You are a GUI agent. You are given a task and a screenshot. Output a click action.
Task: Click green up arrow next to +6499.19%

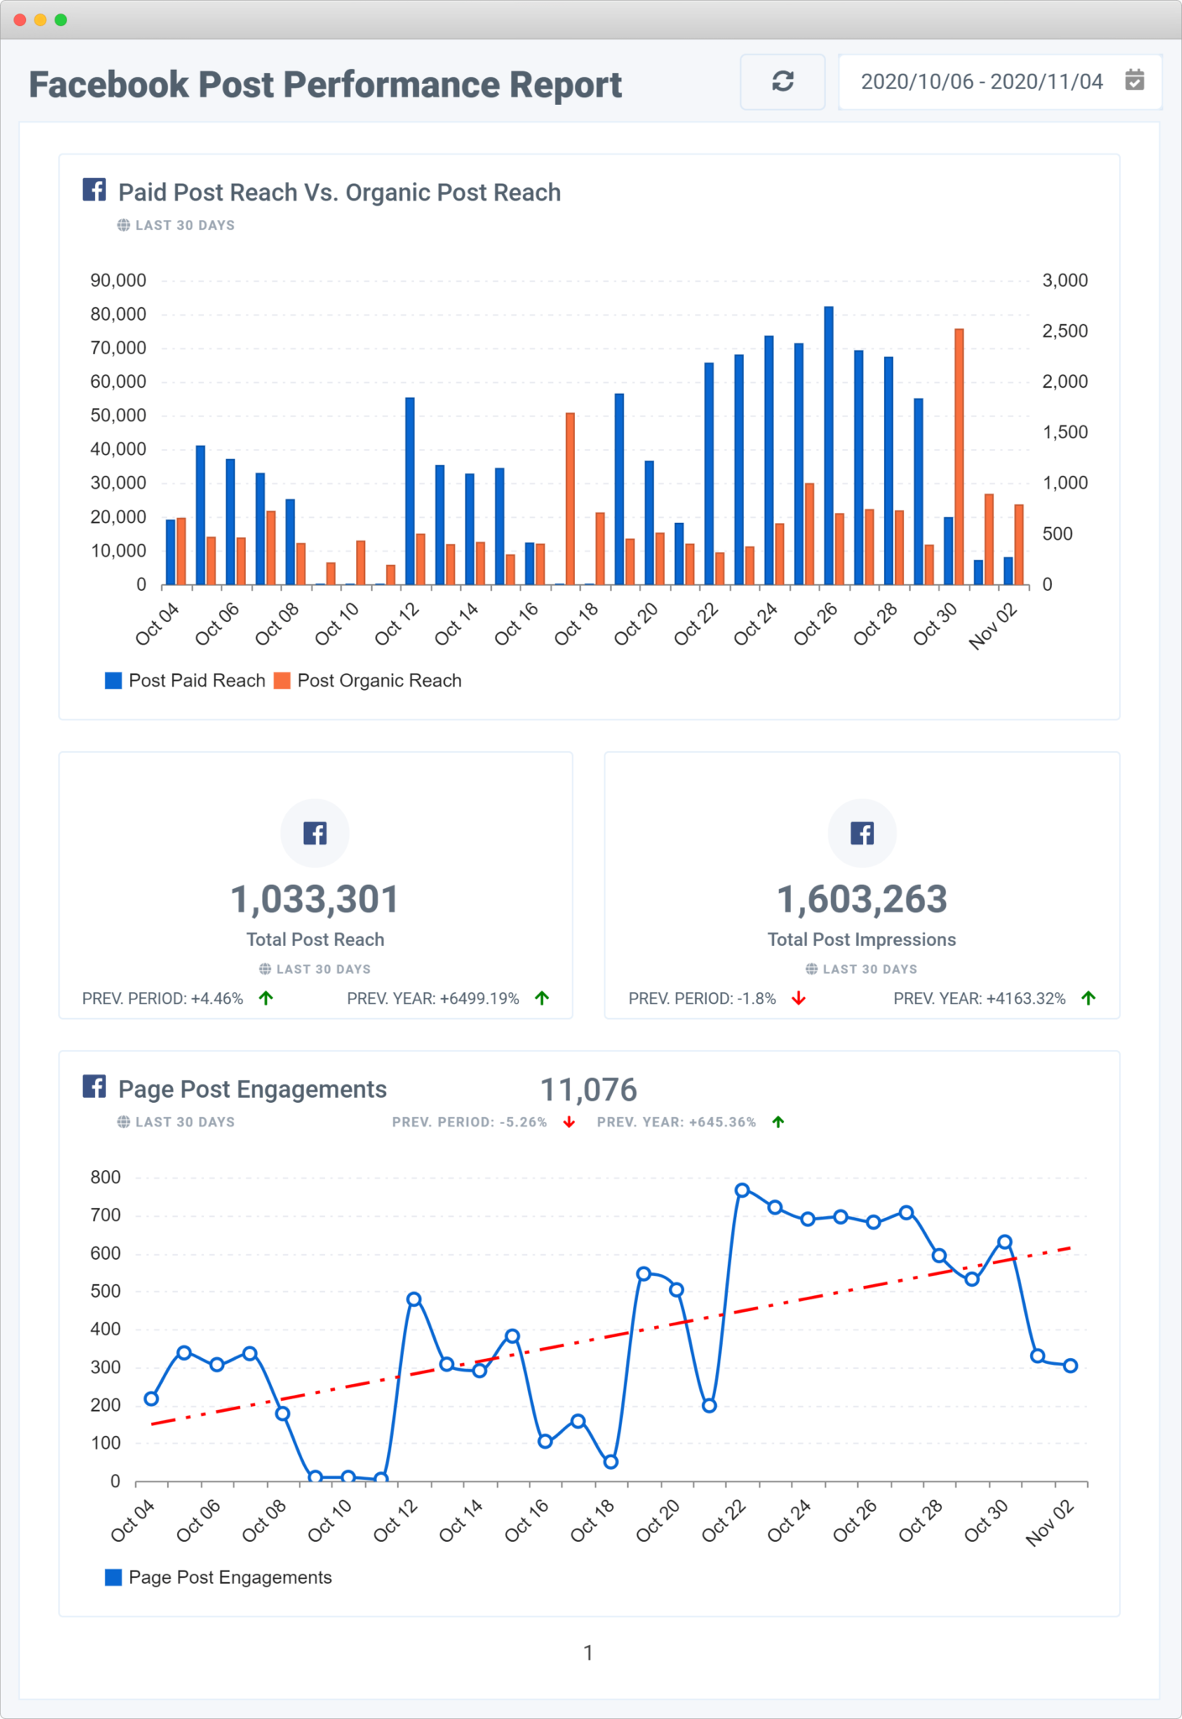pos(542,998)
